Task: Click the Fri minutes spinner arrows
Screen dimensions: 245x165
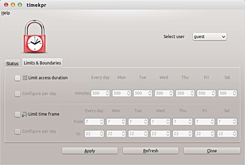Action: pos(213,93)
